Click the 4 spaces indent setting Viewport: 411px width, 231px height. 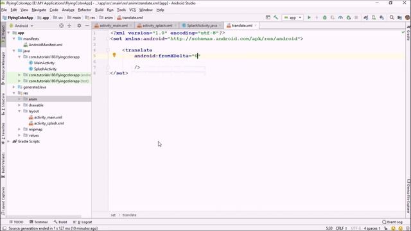coord(372,228)
